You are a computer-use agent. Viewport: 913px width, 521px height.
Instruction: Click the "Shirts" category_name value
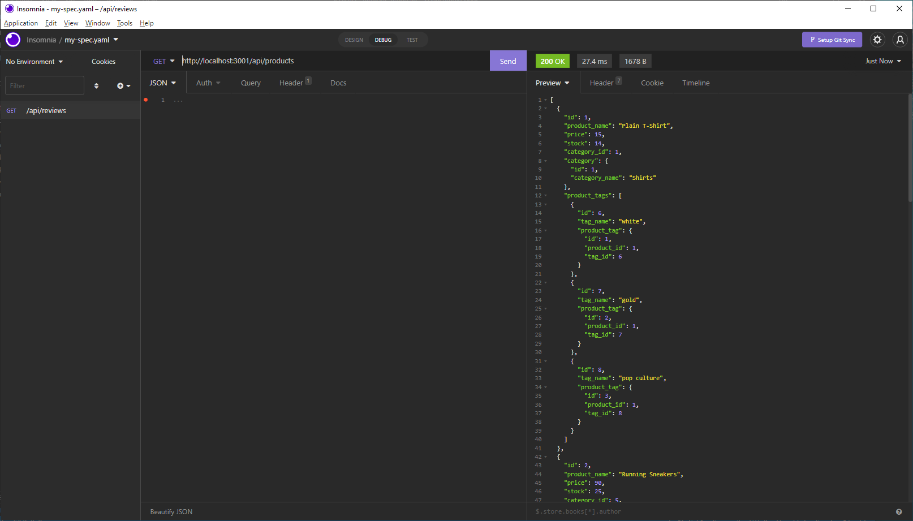642,178
